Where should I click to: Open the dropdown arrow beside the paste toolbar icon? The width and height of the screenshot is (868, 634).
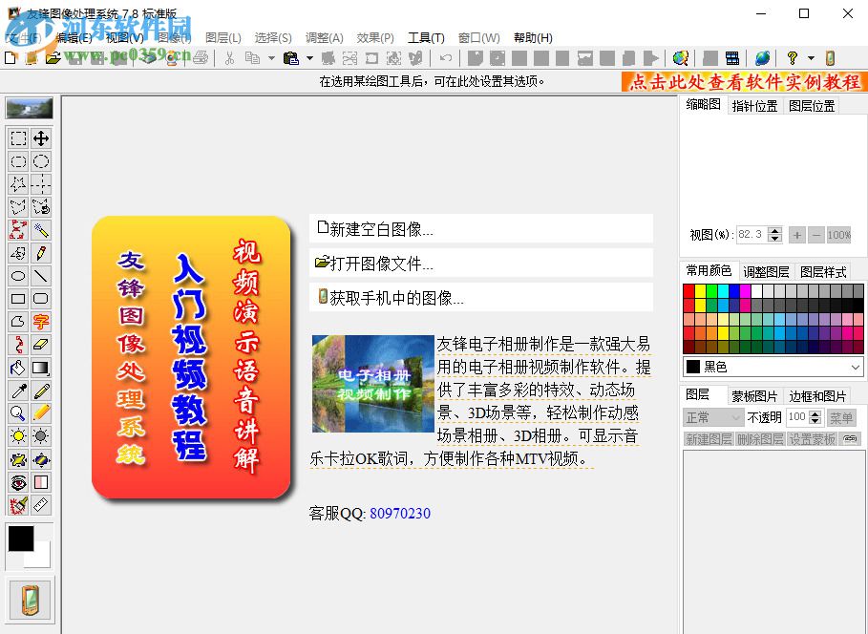(x=307, y=58)
